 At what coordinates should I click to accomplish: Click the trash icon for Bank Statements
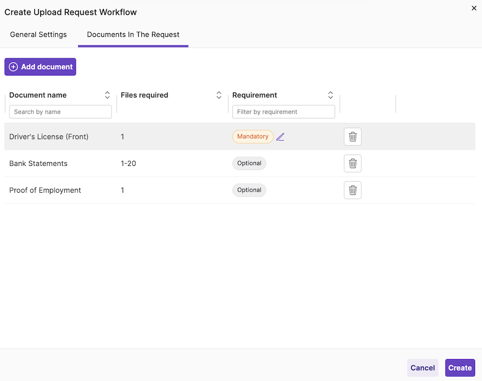pyautogui.click(x=352, y=163)
